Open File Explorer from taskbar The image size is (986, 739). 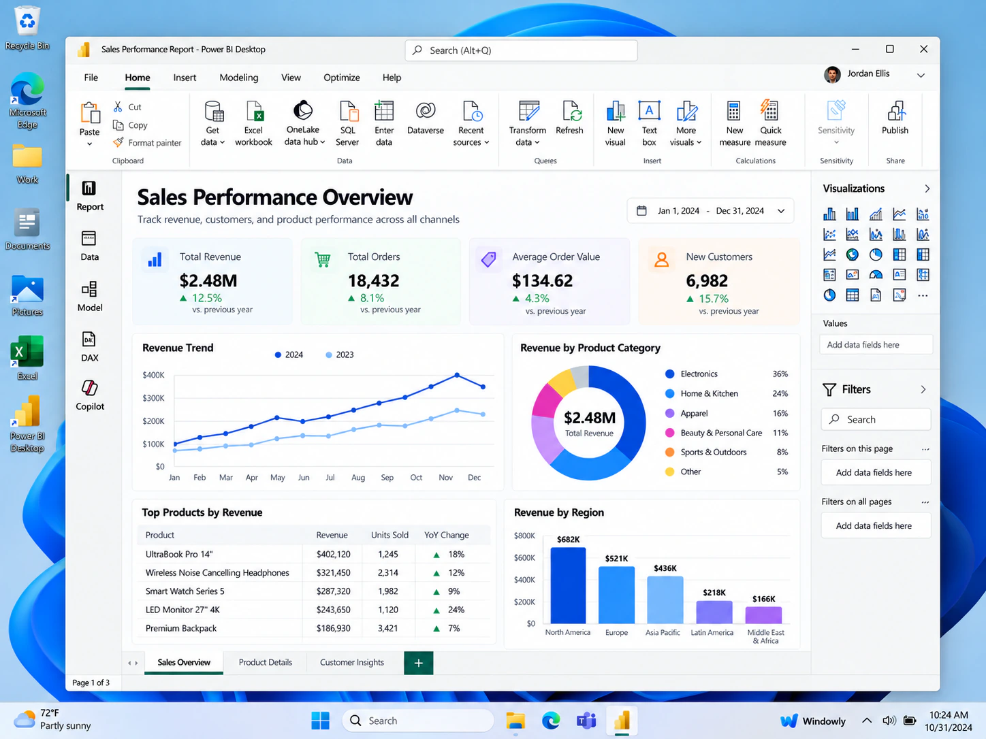(x=515, y=721)
